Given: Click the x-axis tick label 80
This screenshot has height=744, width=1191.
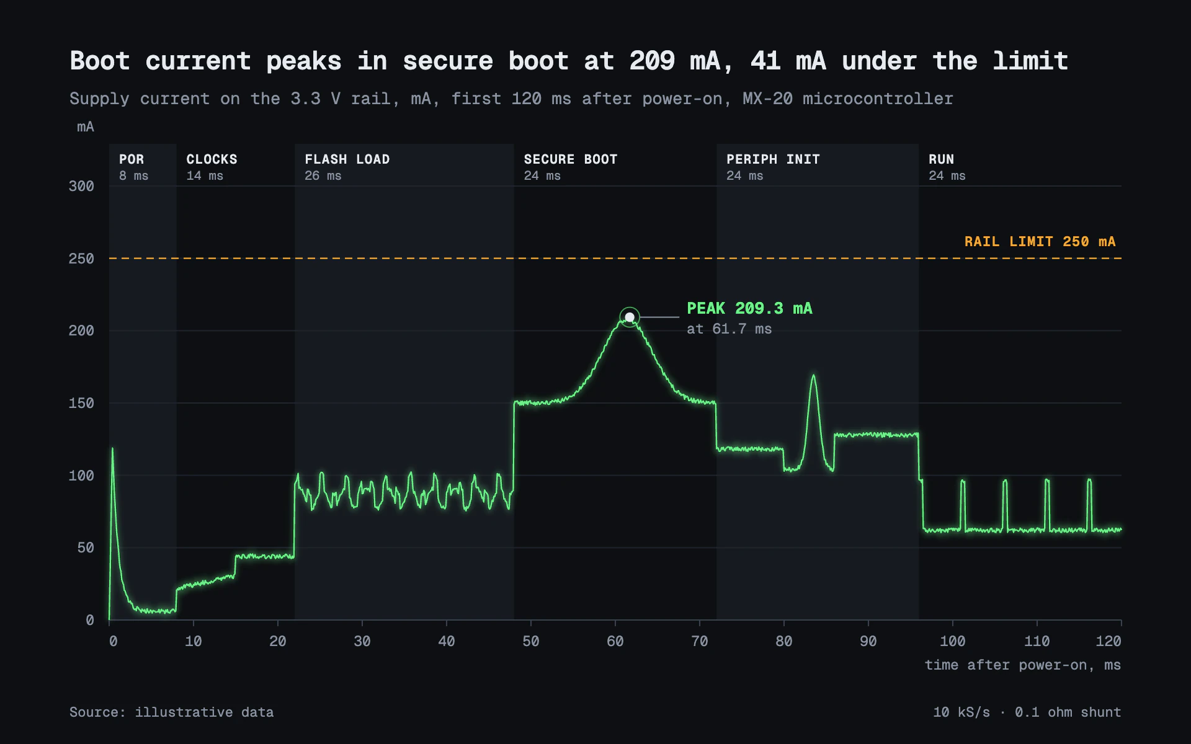Looking at the screenshot, I should [784, 641].
